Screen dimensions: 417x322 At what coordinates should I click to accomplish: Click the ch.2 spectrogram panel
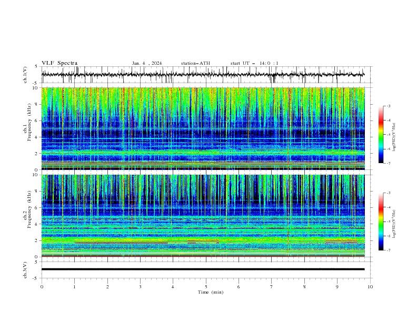point(203,216)
